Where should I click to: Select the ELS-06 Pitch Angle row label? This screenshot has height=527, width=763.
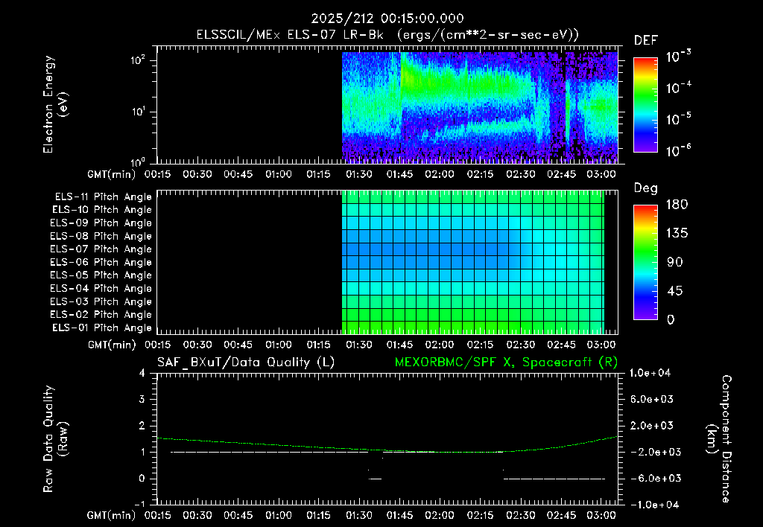pos(101,263)
